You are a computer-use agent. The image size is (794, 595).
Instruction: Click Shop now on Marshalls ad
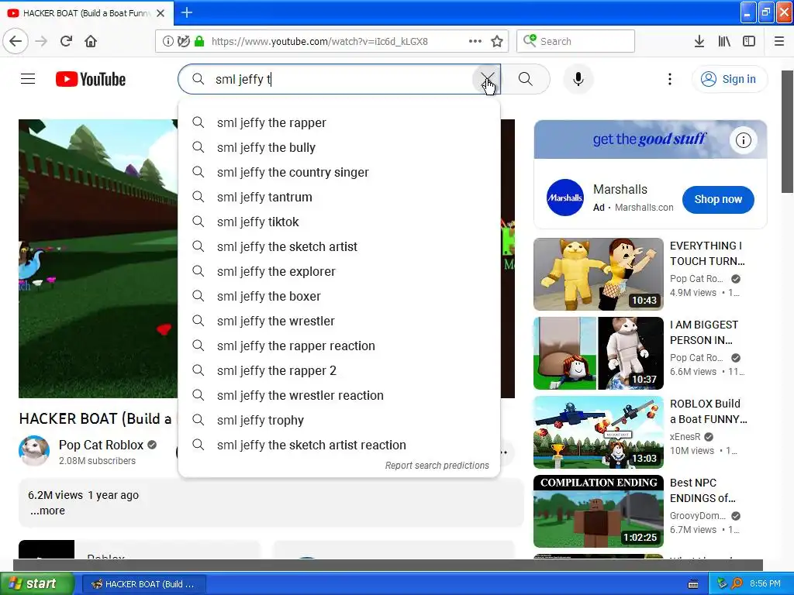tap(718, 199)
